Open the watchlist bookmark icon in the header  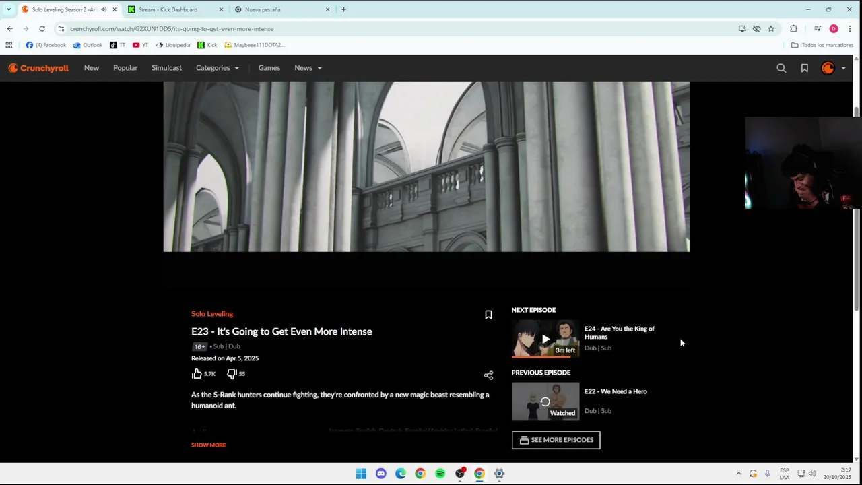pos(804,68)
